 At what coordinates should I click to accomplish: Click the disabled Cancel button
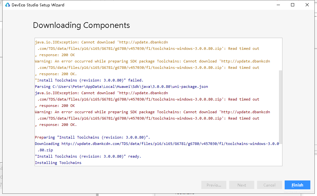tap(269, 185)
